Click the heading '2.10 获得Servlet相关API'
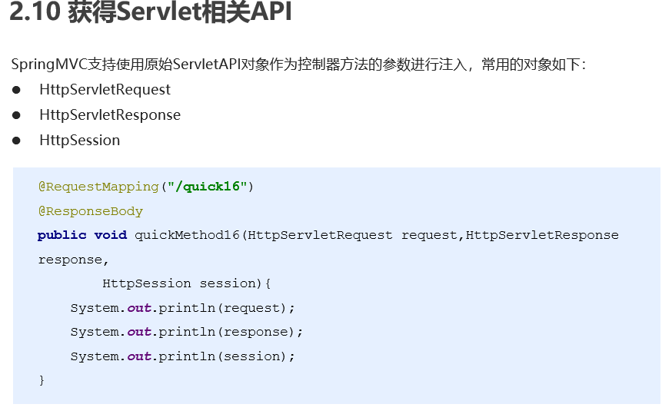 click(x=151, y=12)
